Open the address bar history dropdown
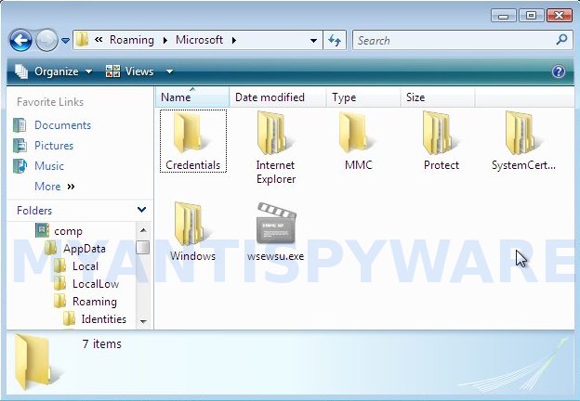This screenshot has width=580, height=401. [313, 40]
